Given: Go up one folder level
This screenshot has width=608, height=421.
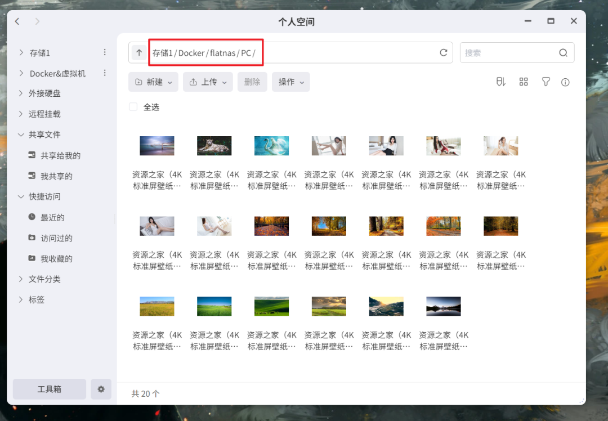Looking at the screenshot, I should [139, 52].
